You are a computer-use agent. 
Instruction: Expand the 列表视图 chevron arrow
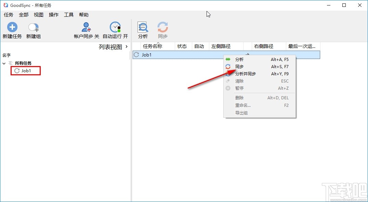coord(127,47)
